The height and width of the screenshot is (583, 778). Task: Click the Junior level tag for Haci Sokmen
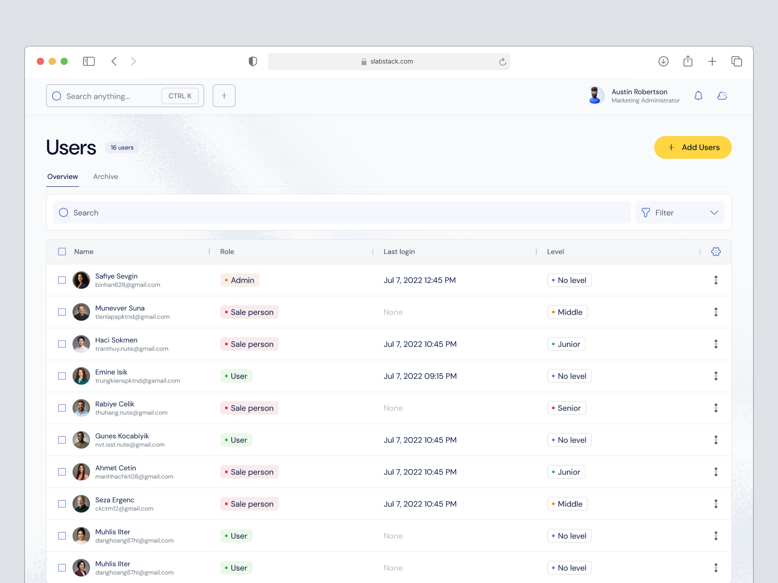(566, 344)
